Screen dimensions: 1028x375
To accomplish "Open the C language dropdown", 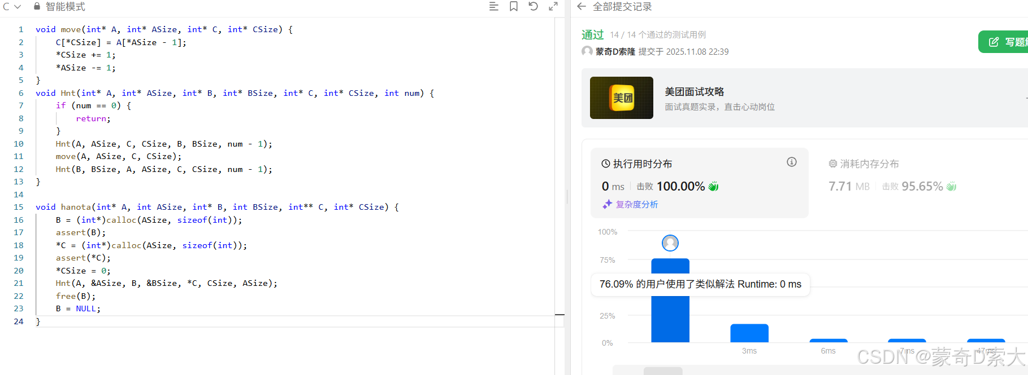I will pyautogui.click(x=11, y=7).
